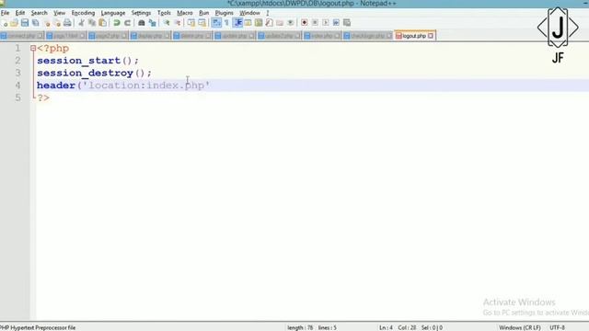Viewport: 589px width, 331px height.
Task: Open the Edit menu
Action: (20, 13)
